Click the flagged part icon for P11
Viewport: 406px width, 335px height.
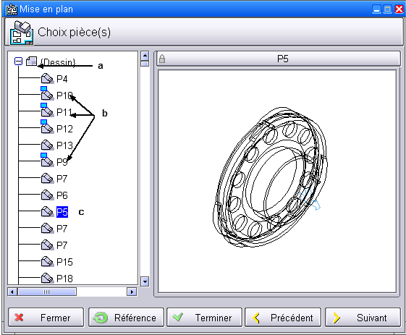point(47,110)
